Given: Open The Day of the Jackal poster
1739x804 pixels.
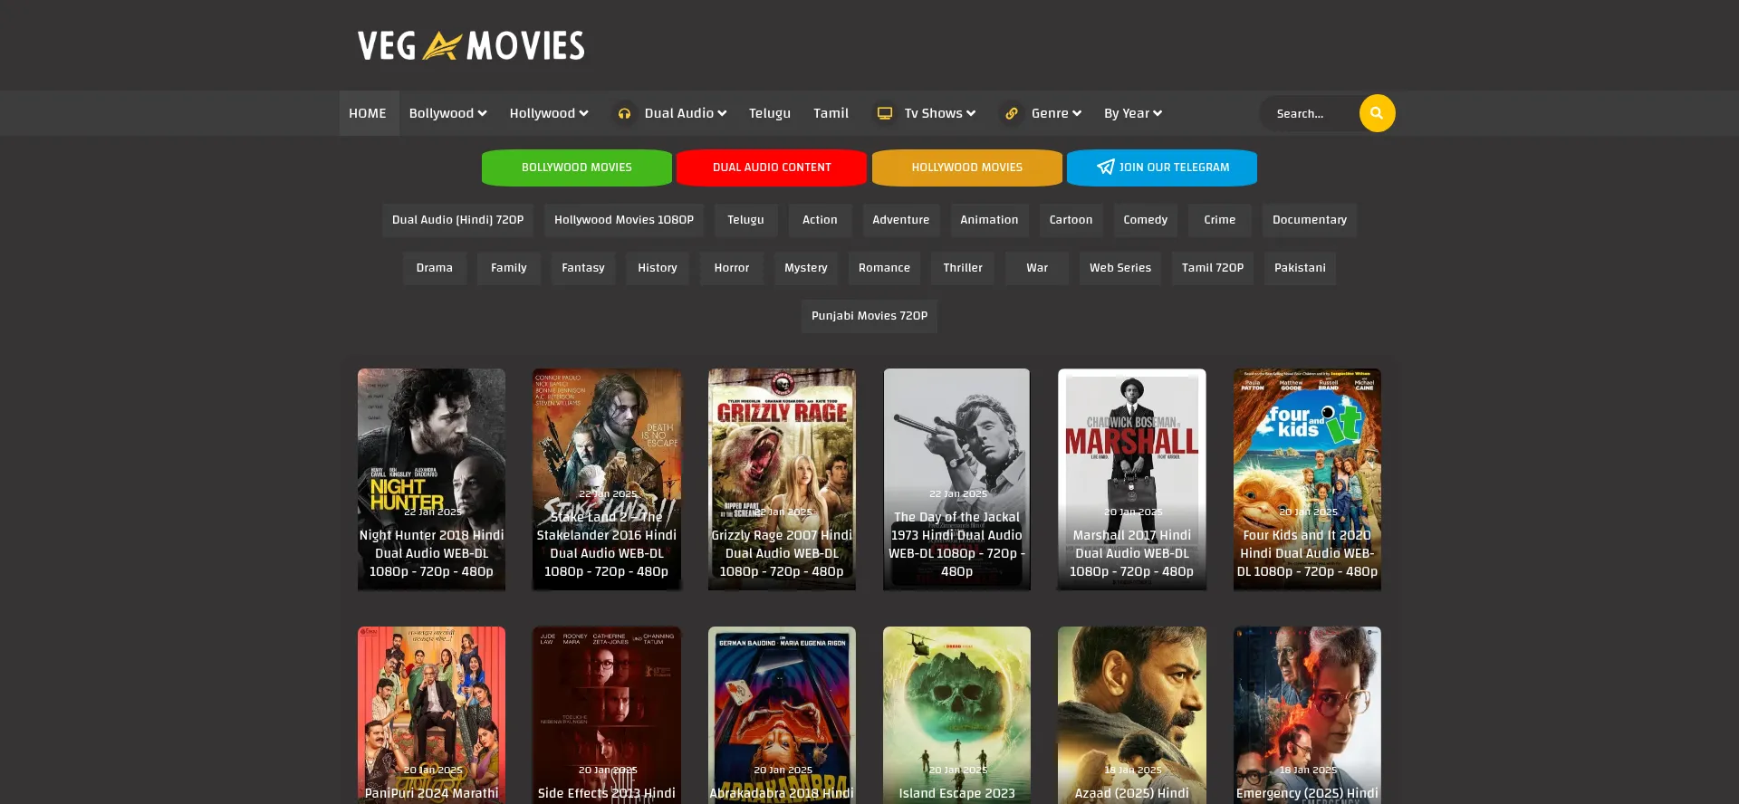Looking at the screenshot, I should click(956, 479).
